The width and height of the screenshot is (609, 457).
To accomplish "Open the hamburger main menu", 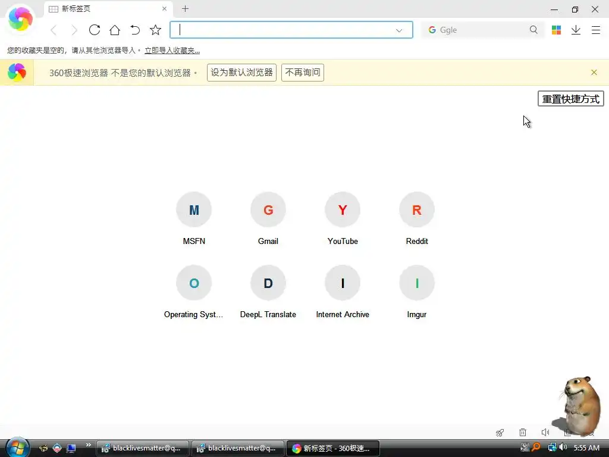I will 596,30.
